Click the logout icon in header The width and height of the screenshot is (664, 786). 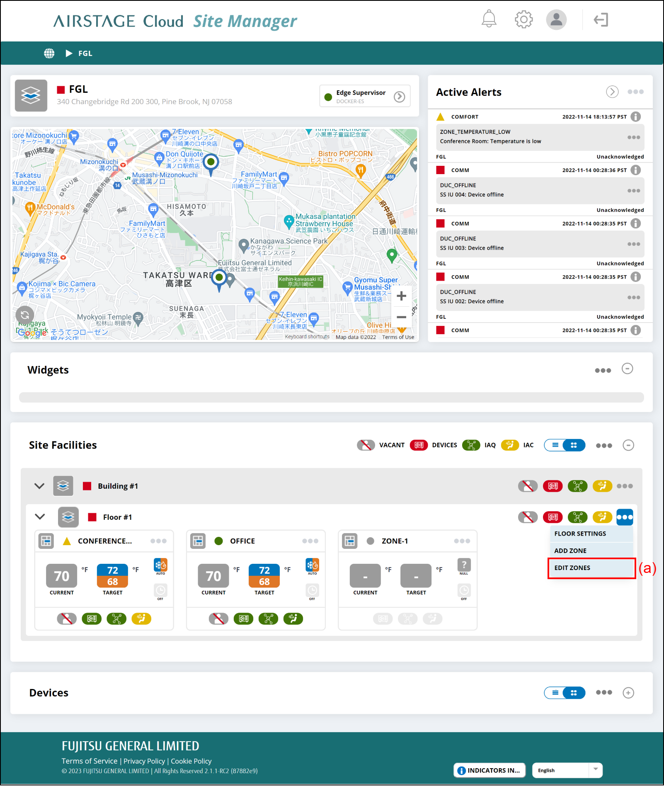[601, 19]
